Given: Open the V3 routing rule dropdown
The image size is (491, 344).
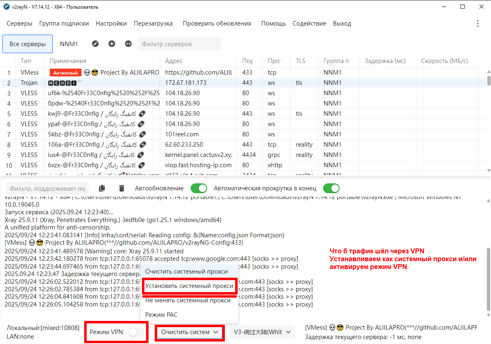Looking at the screenshot, I should 262,332.
